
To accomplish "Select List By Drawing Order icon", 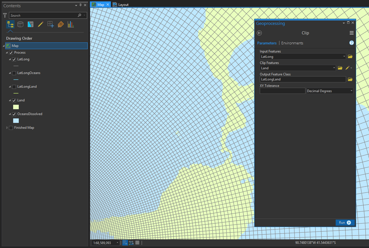I will [10, 24].
